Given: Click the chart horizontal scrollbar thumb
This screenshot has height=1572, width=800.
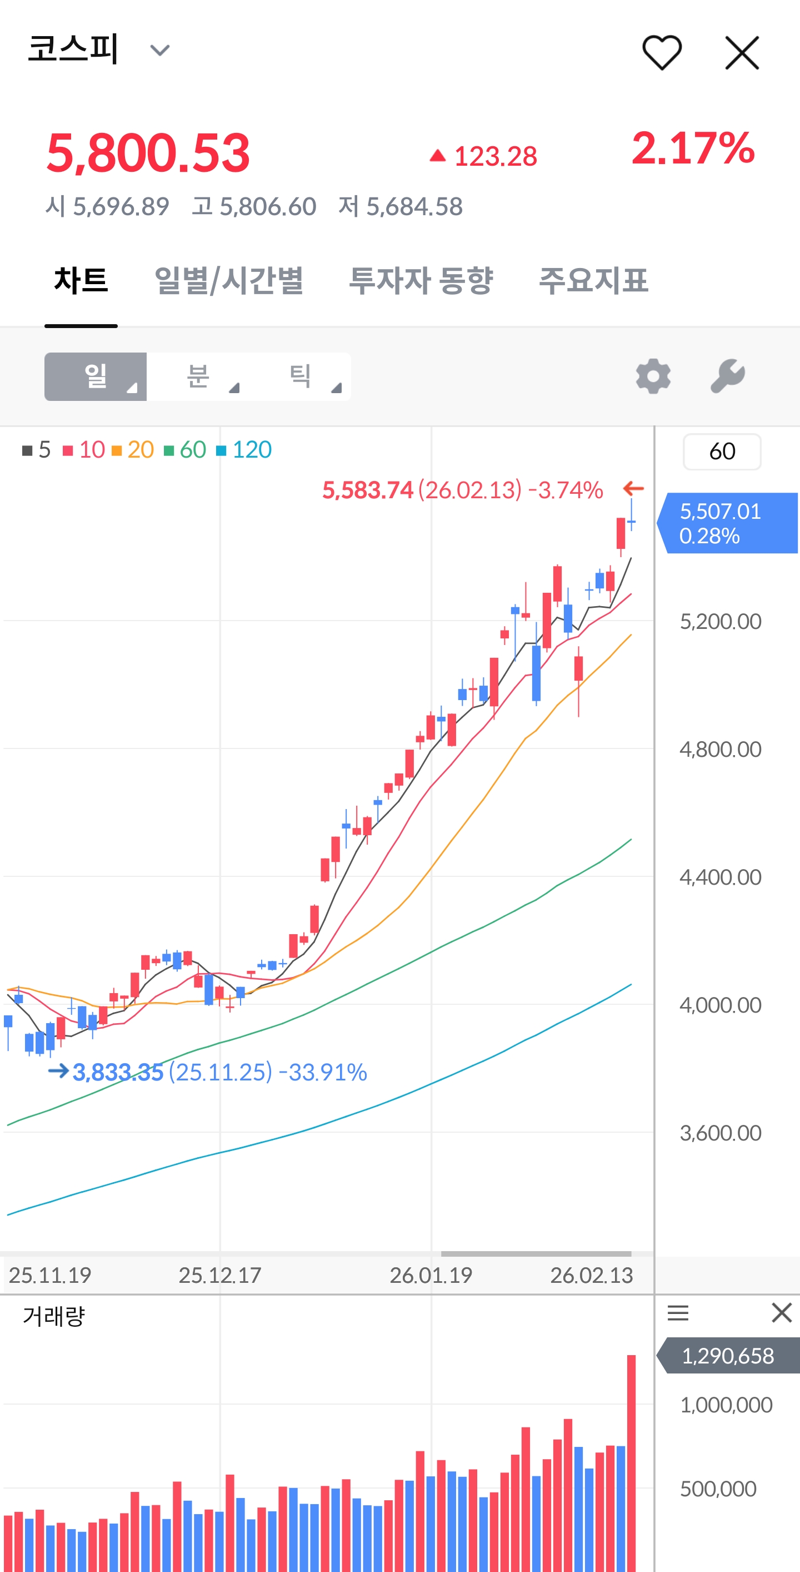Looking at the screenshot, I should [x=536, y=1254].
